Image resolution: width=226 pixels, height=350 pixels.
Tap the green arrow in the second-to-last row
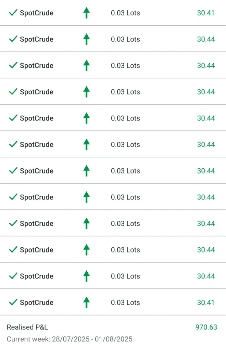click(87, 276)
